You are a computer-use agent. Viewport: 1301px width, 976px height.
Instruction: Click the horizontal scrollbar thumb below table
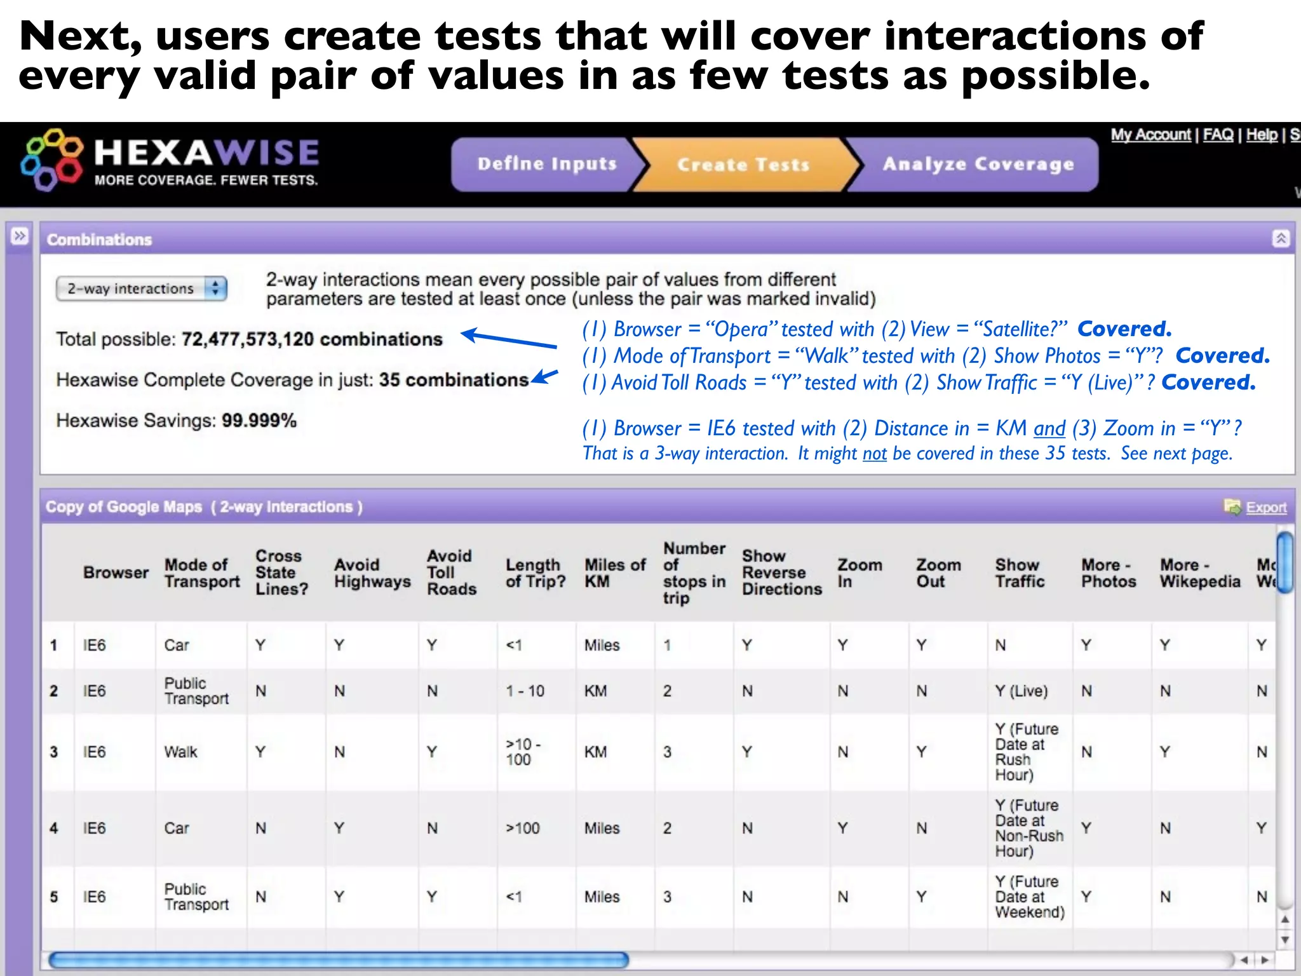point(339,959)
